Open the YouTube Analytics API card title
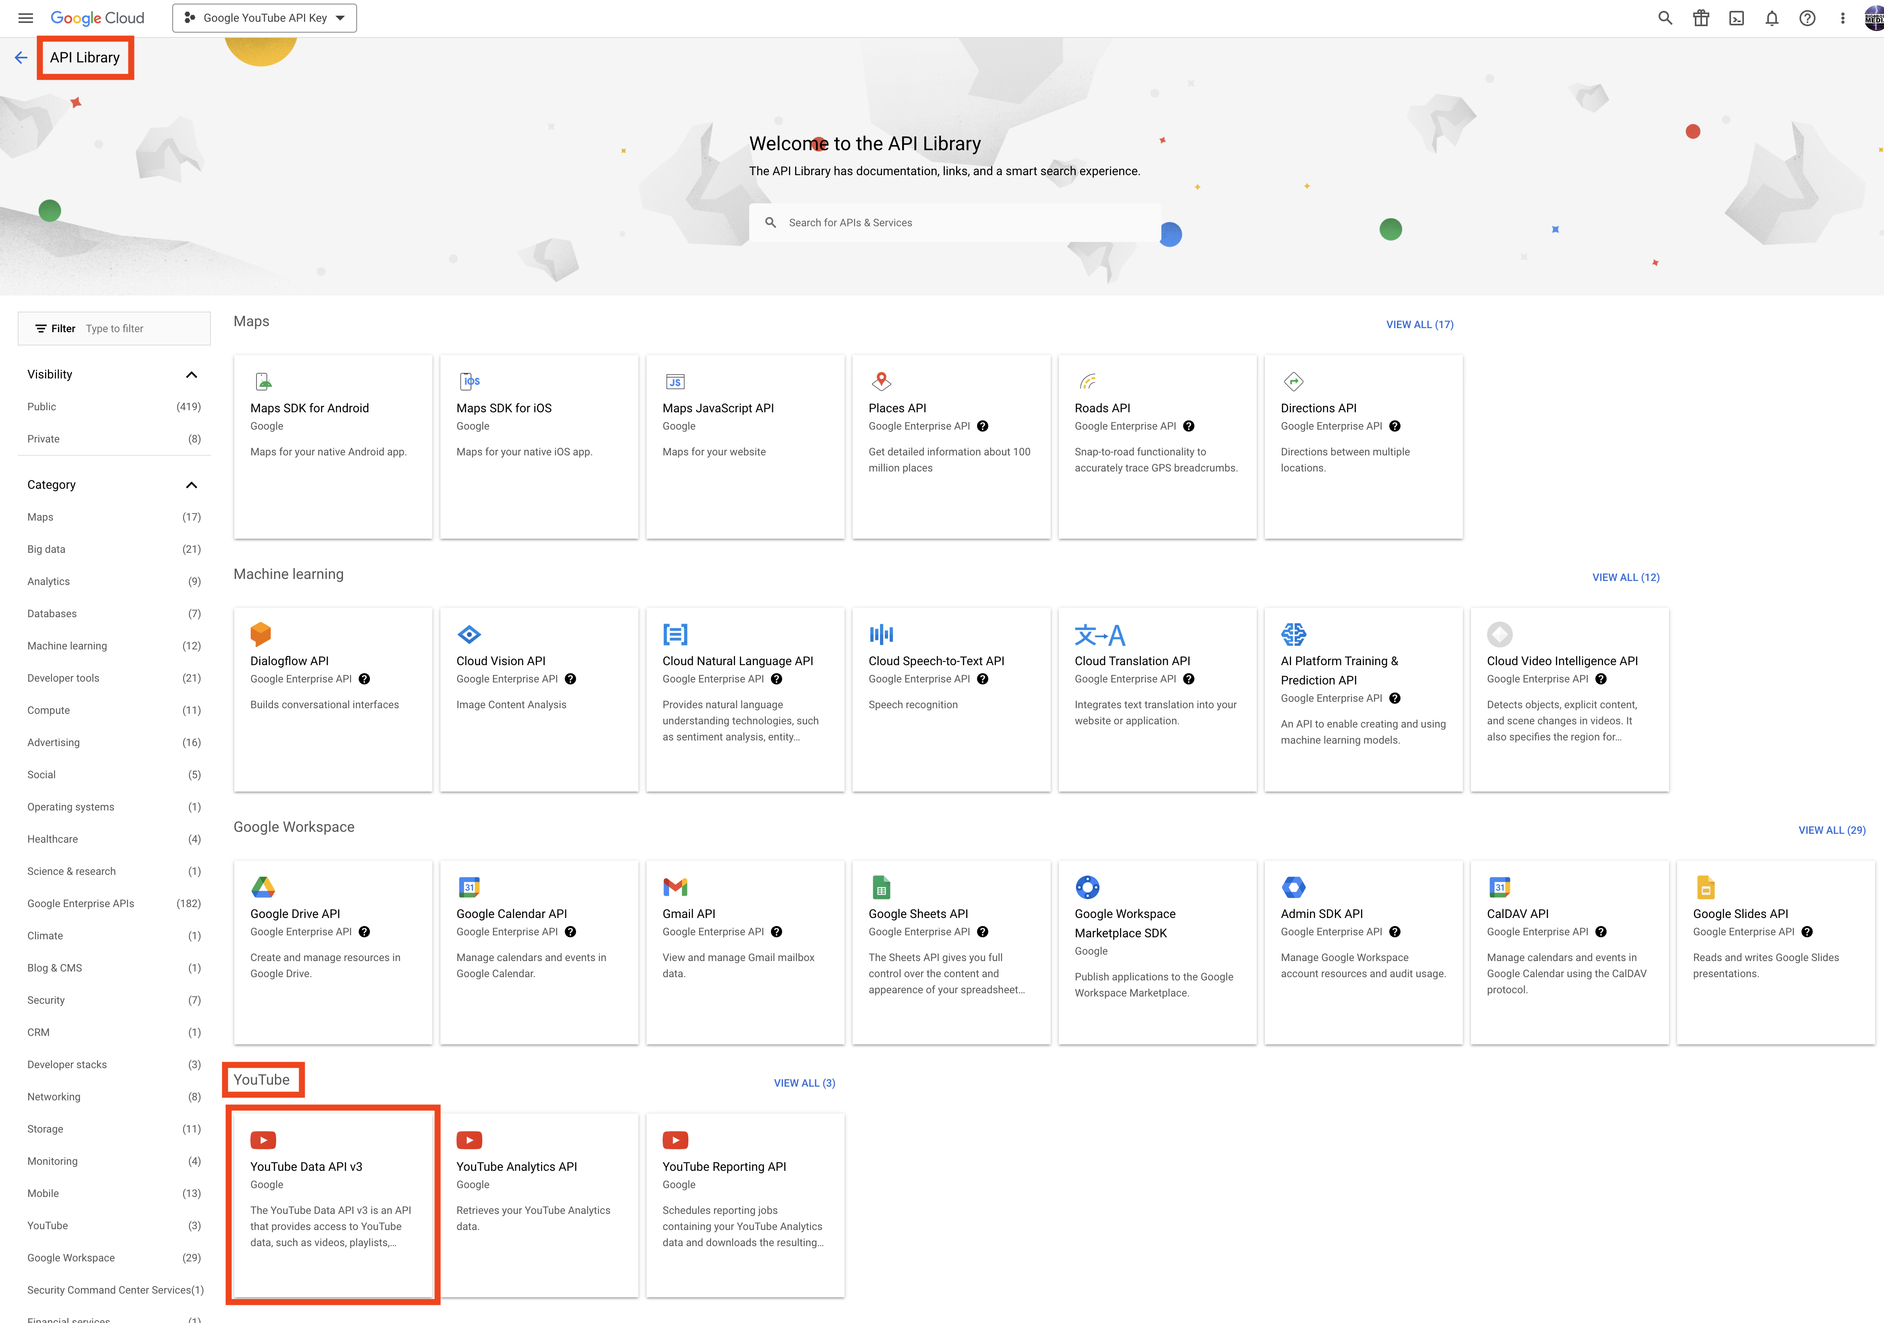1884x1323 pixels. tap(516, 1166)
